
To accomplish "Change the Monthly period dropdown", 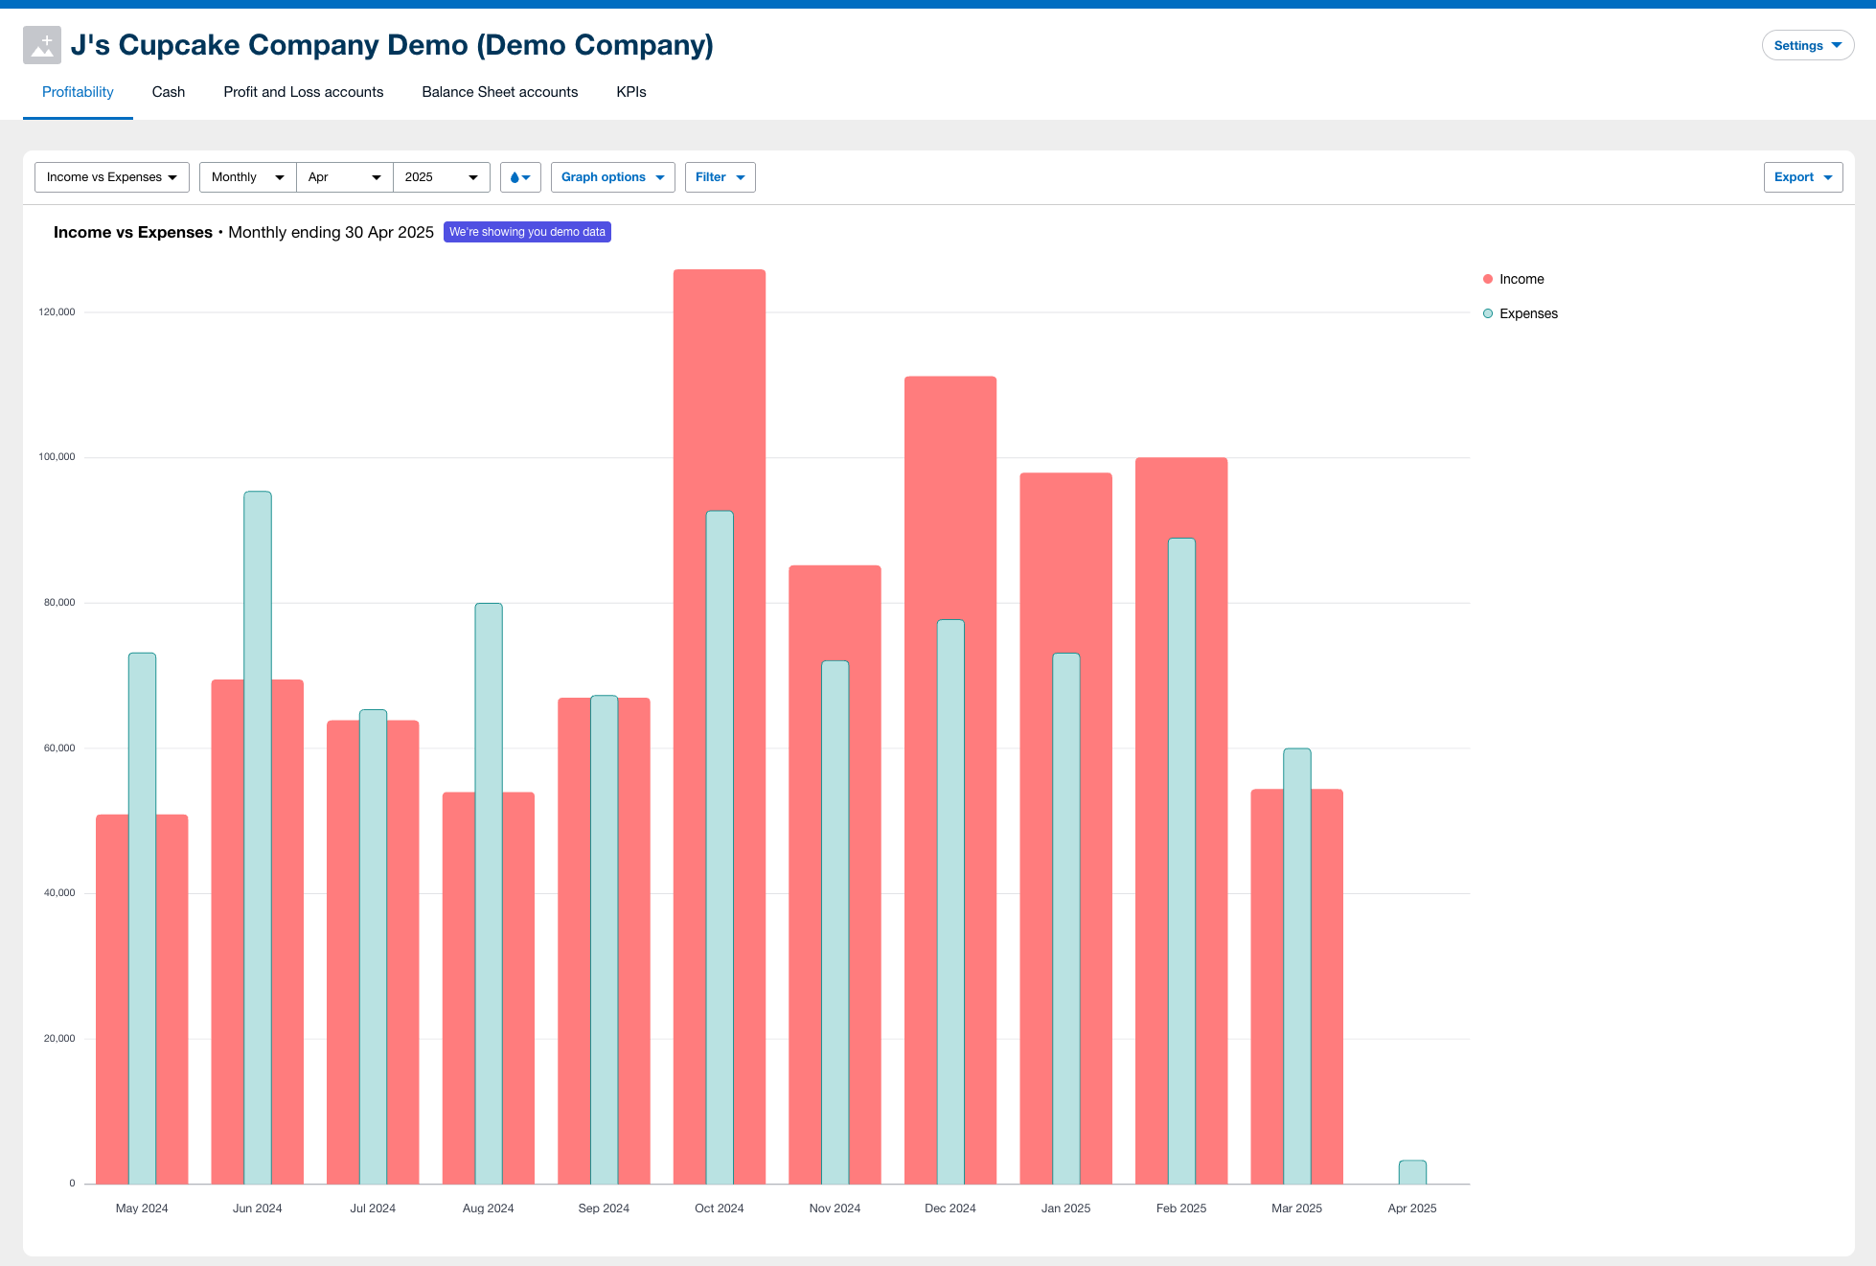I will [x=246, y=177].
